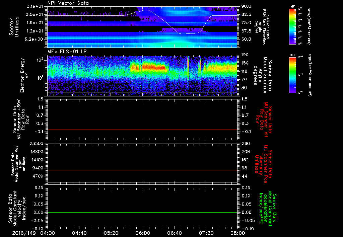
Task: Click the 06:00 time axis label
Action: (x=143, y=233)
